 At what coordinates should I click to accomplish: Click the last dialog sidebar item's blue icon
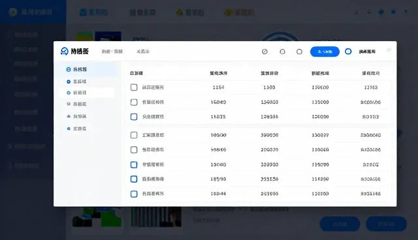coord(69,128)
